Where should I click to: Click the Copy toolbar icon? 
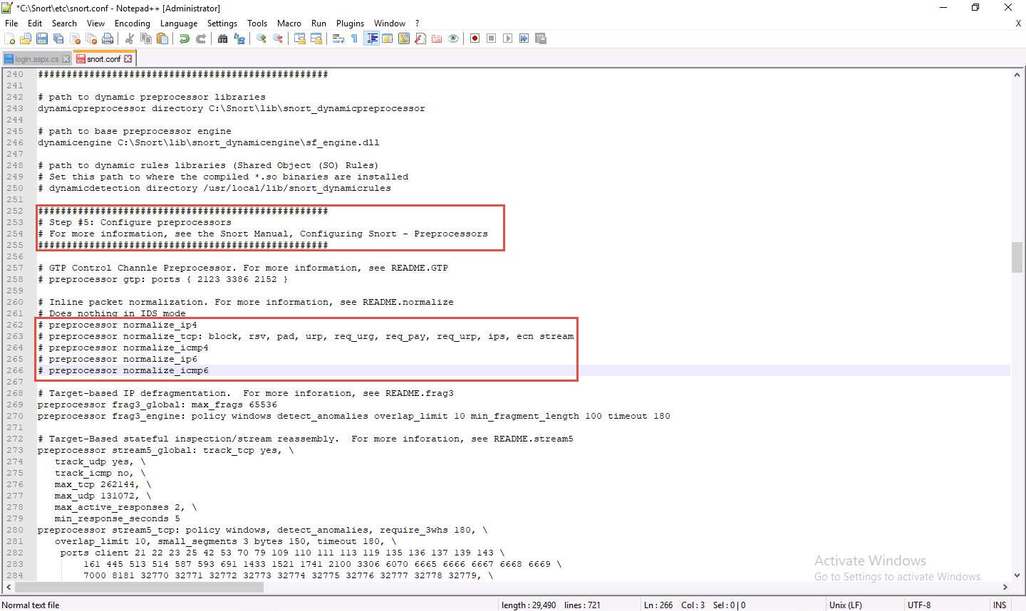146,38
